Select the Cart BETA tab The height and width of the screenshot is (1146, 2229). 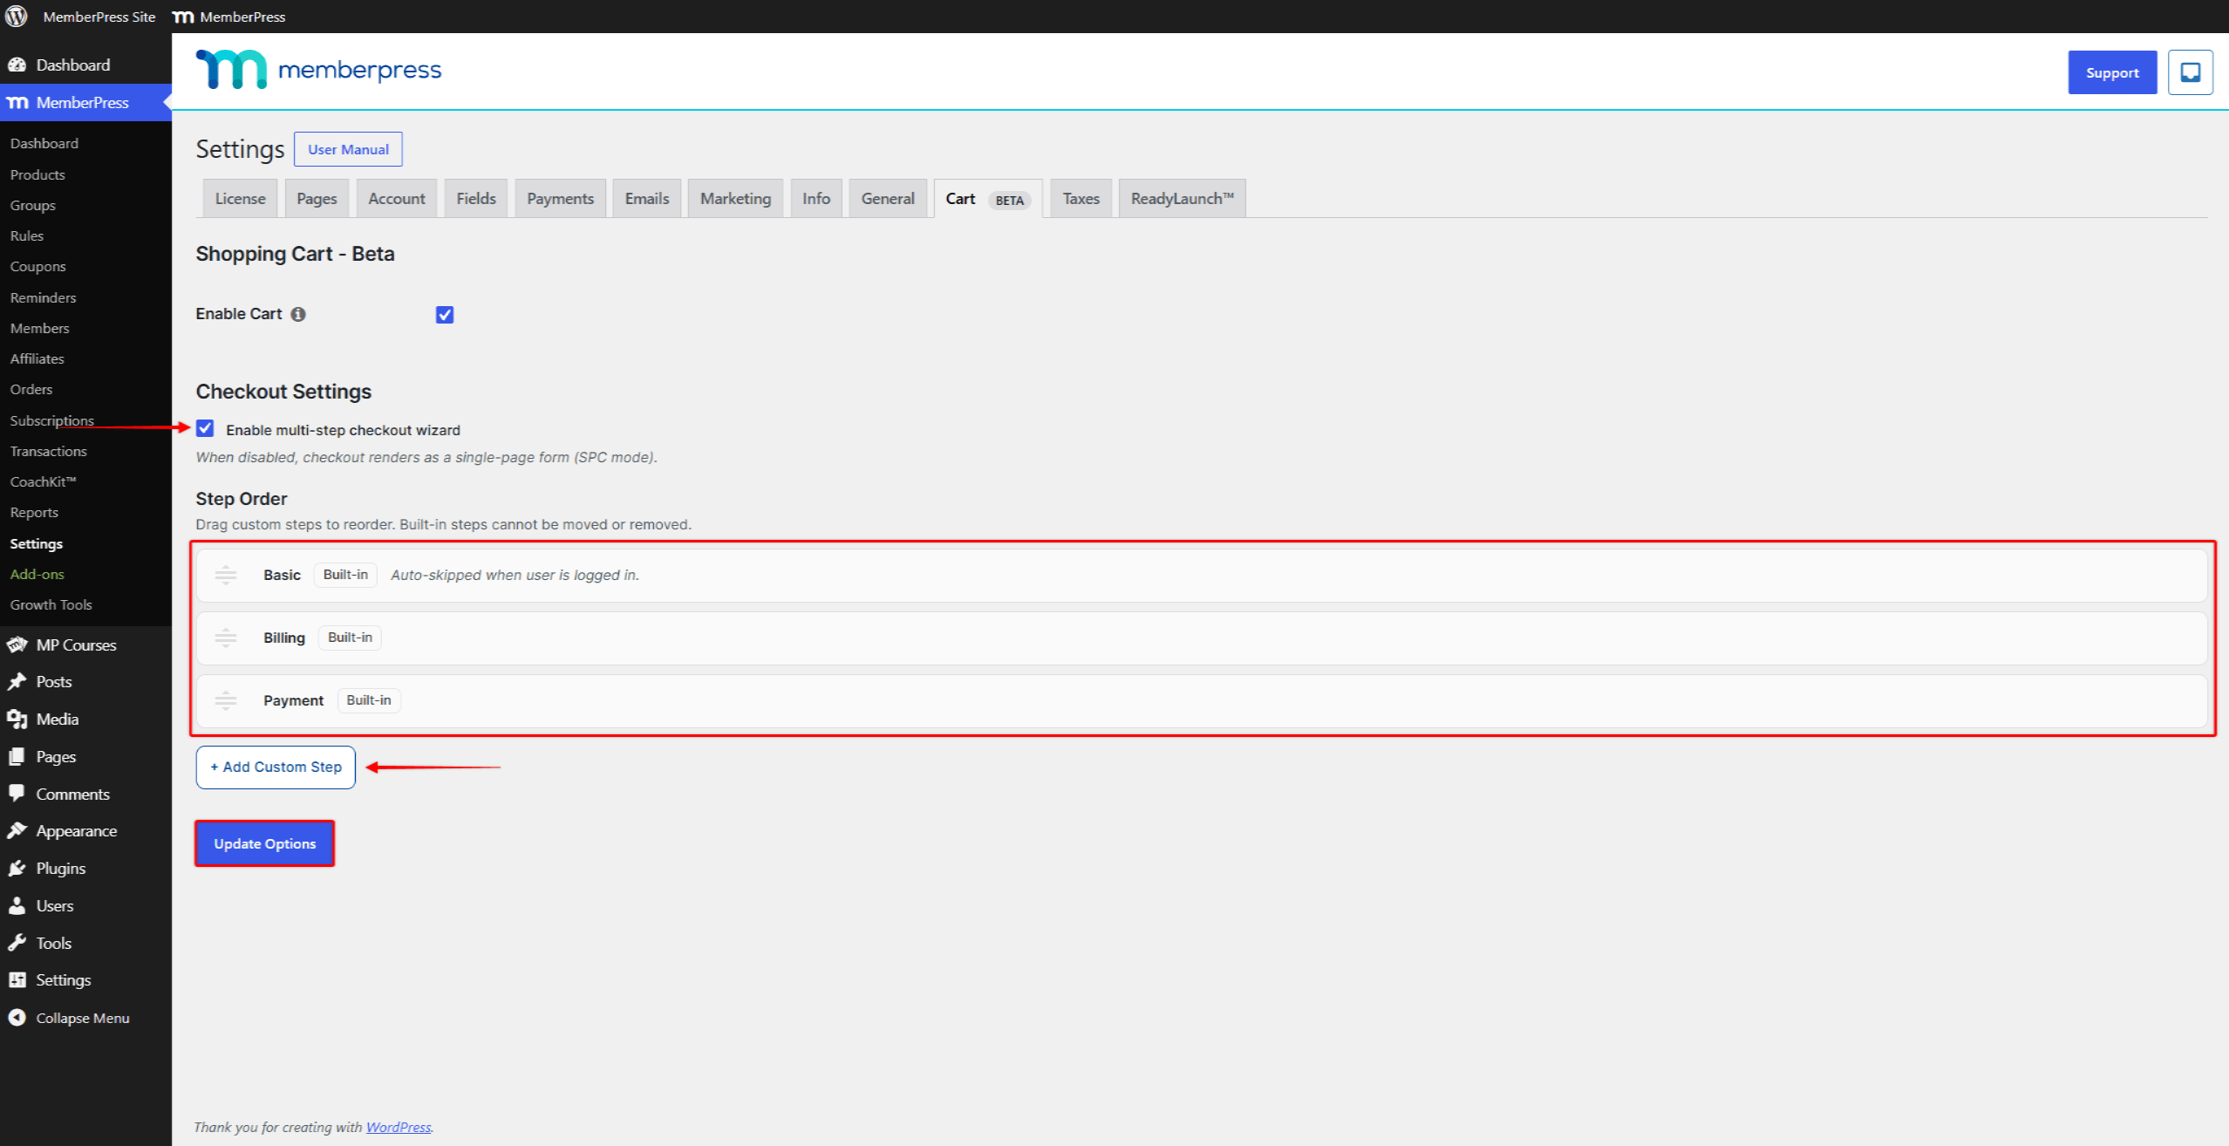988,199
